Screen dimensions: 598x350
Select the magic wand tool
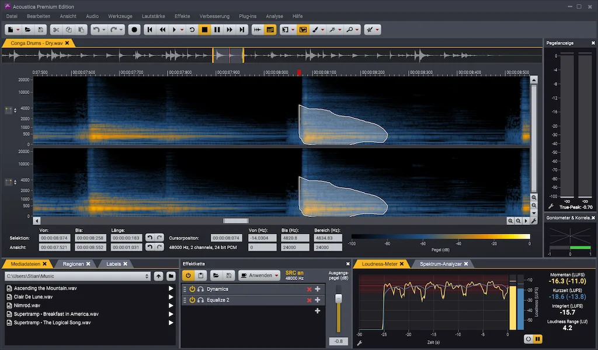coord(332,30)
